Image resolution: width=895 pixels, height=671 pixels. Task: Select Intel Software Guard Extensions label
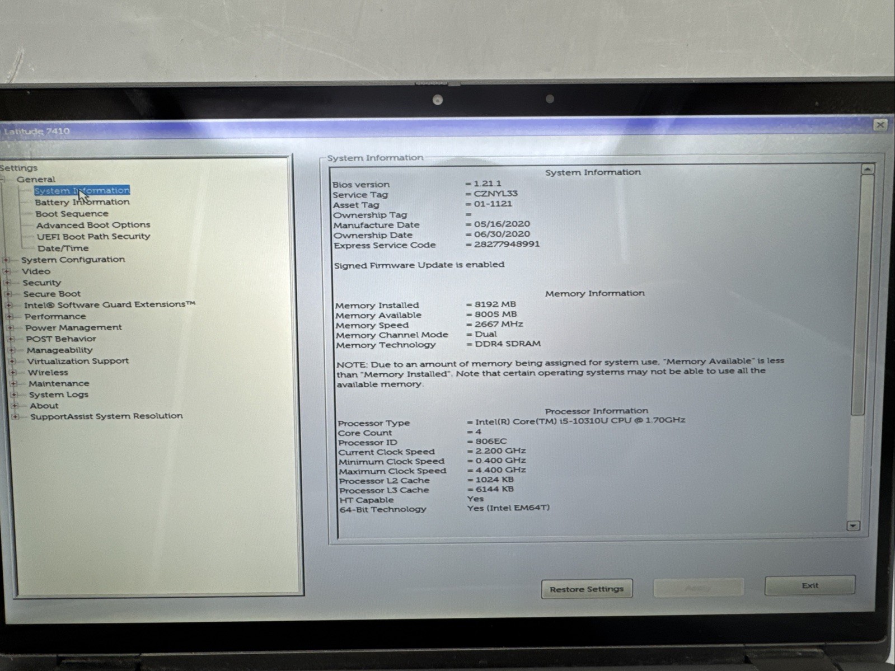pos(110,304)
